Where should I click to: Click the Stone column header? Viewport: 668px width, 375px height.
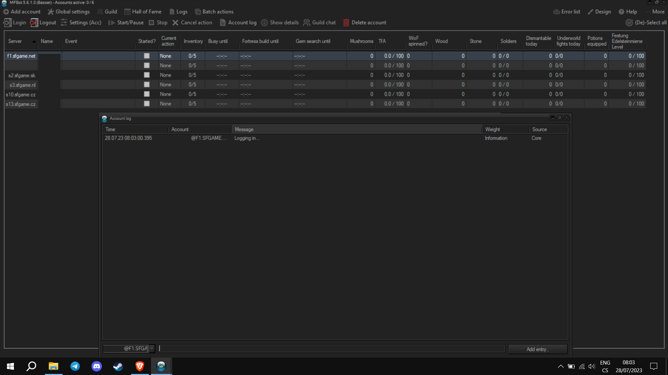482,41
